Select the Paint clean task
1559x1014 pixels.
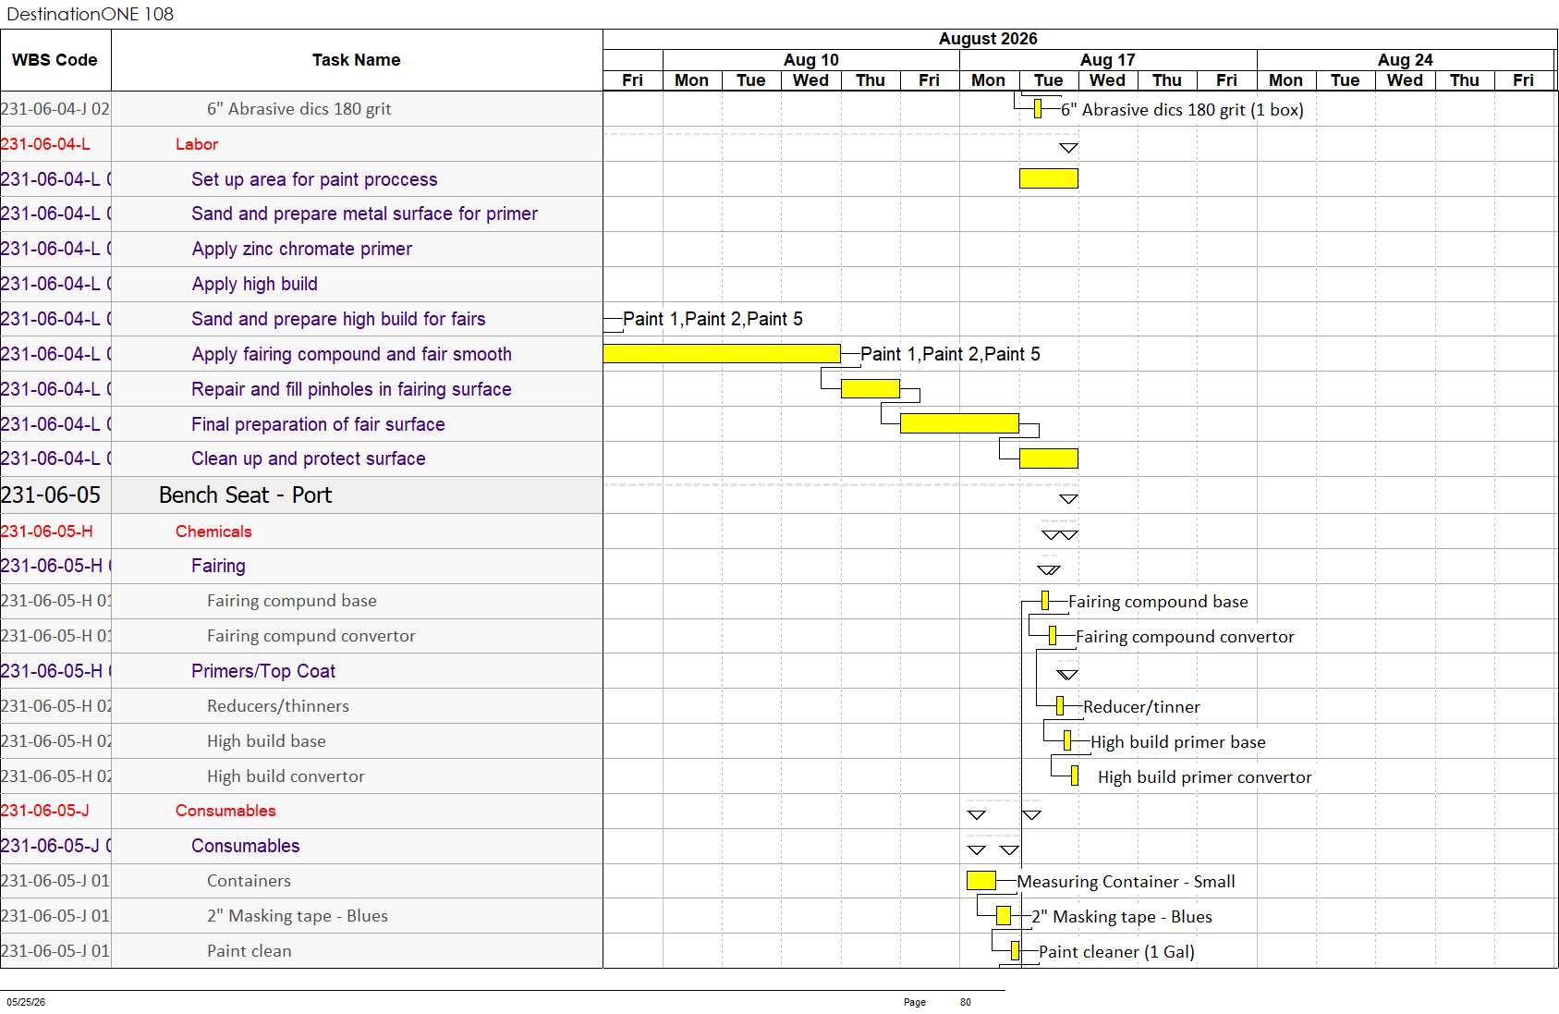[x=250, y=951]
